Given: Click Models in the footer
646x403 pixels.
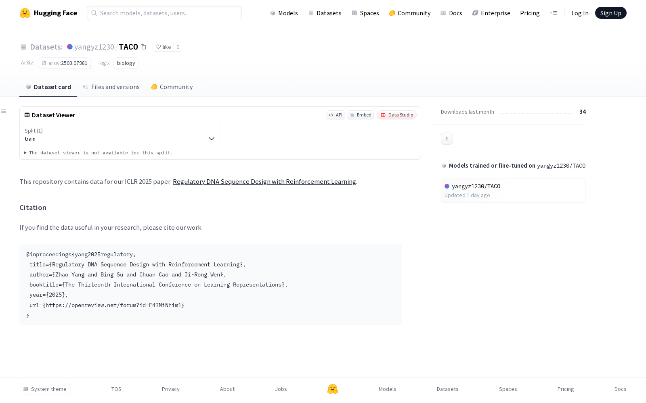Looking at the screenshot, I should (388, 389).
